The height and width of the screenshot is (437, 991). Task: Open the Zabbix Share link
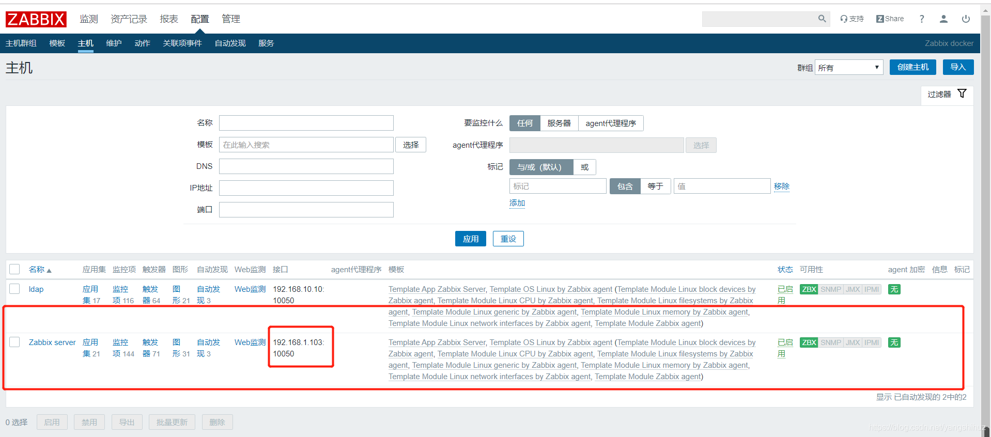890,19
